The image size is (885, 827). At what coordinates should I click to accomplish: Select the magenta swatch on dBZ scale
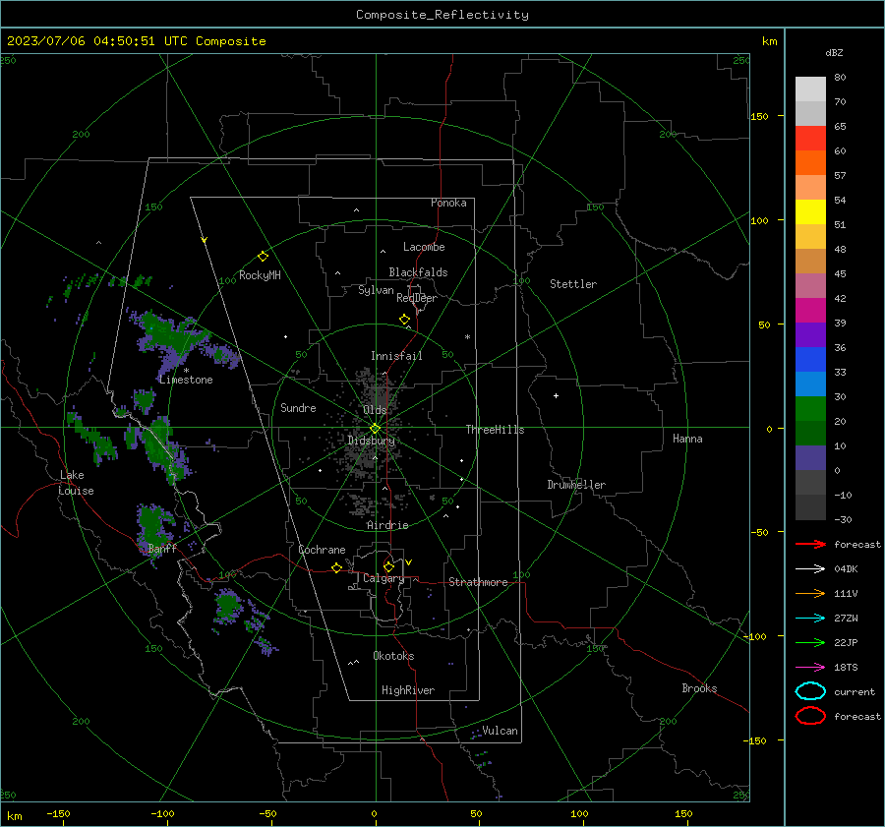[810, 311]
